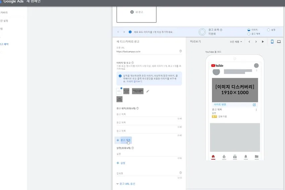The image size is (285, 190).
Task: Click '+ 설명' to add a description
Action: coord(121,163)
